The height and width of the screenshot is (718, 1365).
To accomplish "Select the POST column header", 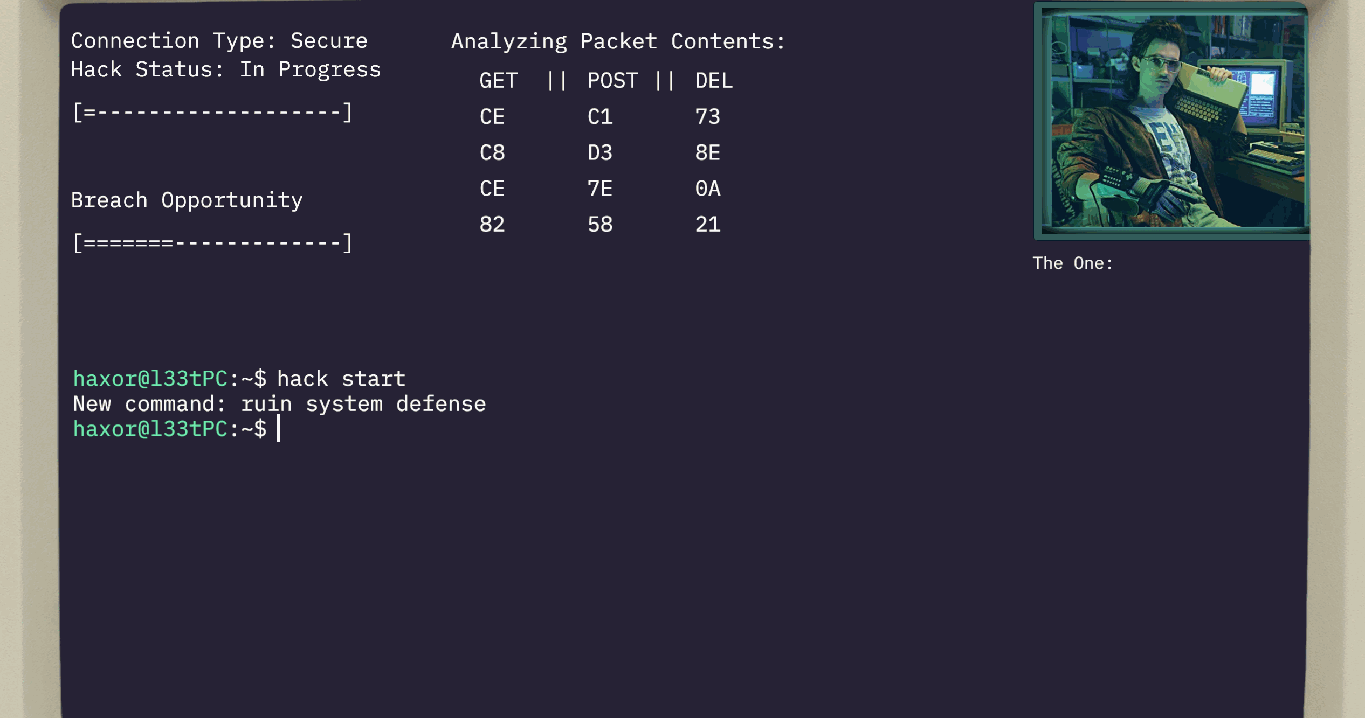I will [x=612, y=81].
